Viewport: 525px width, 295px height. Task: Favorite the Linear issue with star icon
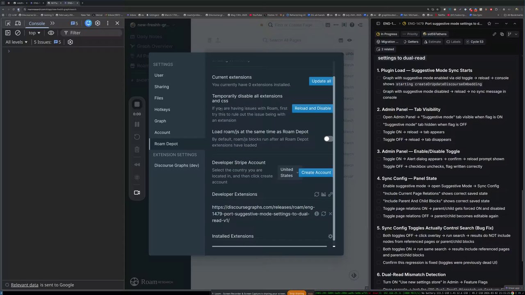click(489, 24)
